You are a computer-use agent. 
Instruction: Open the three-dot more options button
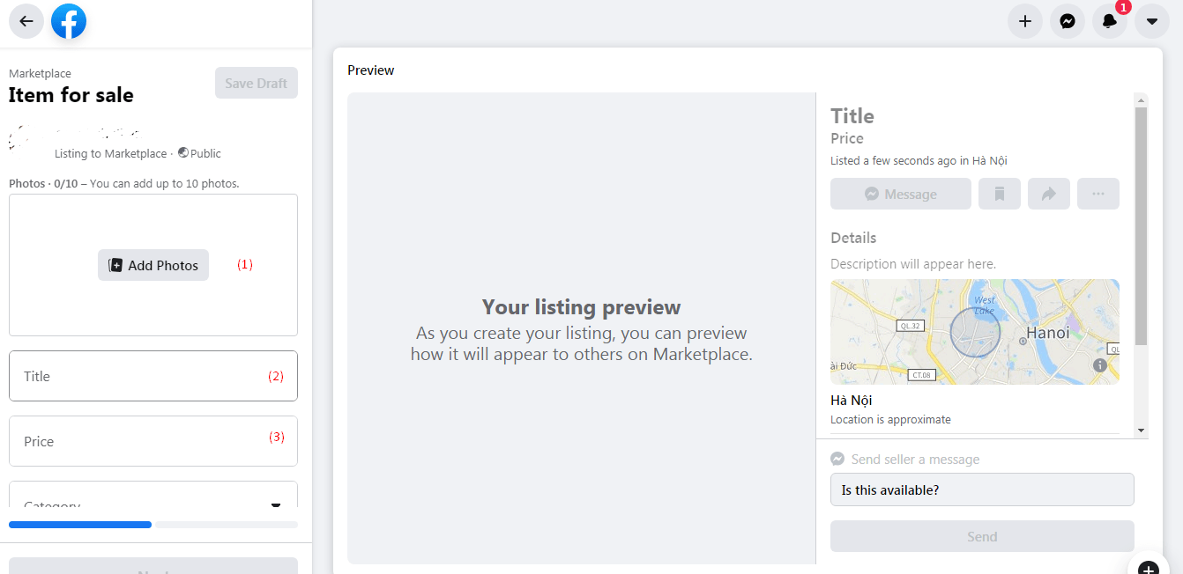pos(1098,194)
